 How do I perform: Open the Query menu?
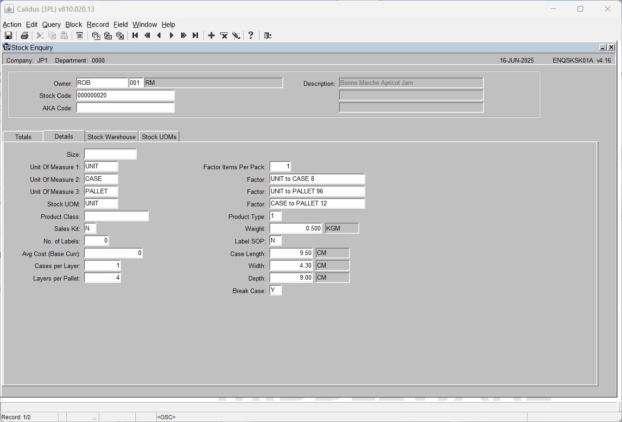coord(51,25)
